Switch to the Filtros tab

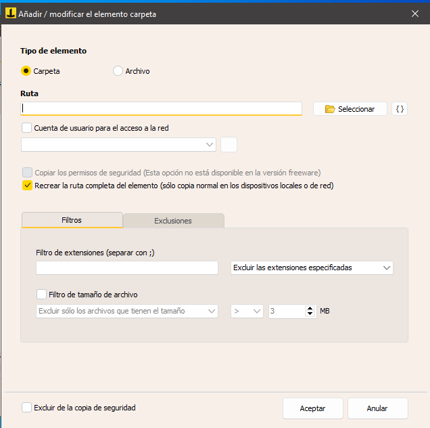coord(72,220)
